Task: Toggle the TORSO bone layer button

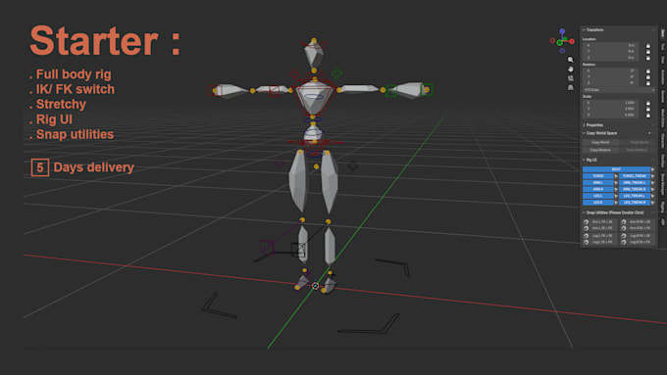Action: coord(598,176)
